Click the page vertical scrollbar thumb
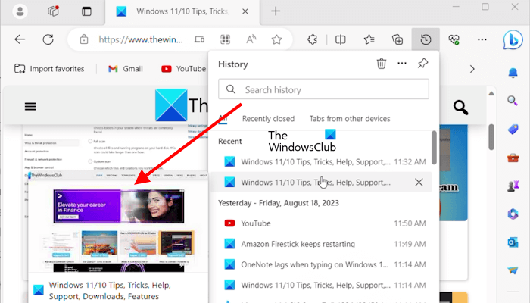The image size is (530, 303). (x=491, y=137)
